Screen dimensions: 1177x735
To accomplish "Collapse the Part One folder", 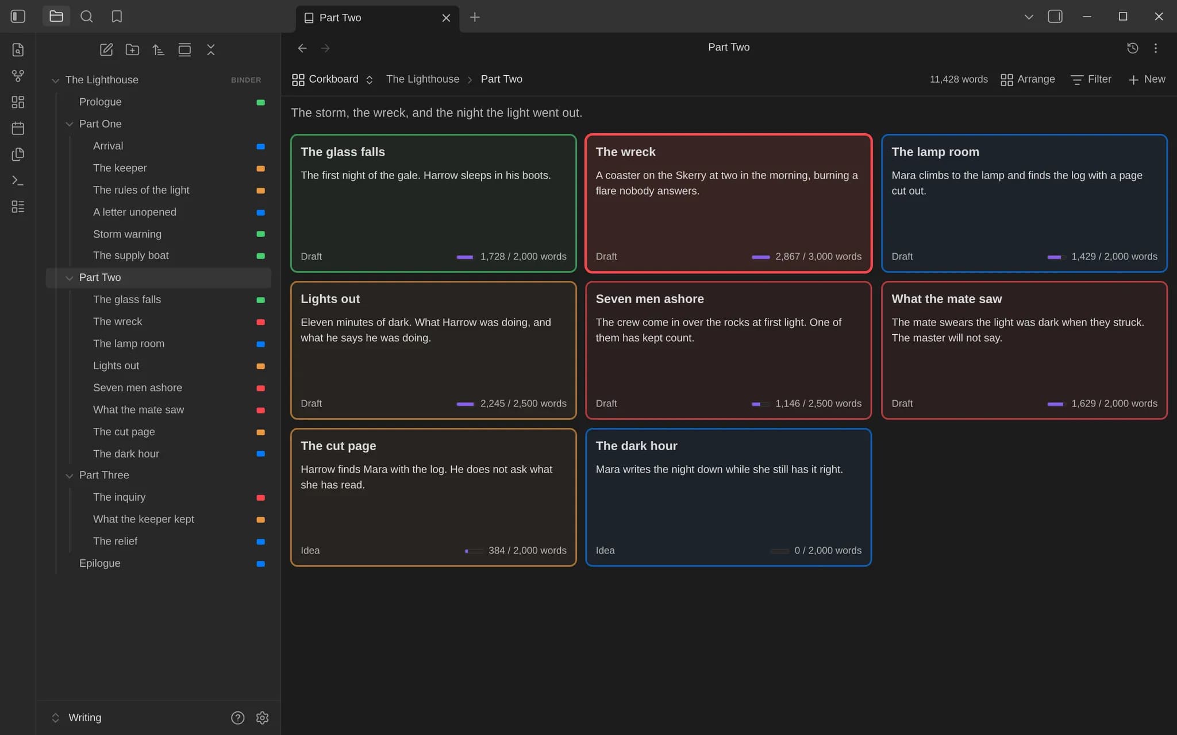I will click(69, 124).
